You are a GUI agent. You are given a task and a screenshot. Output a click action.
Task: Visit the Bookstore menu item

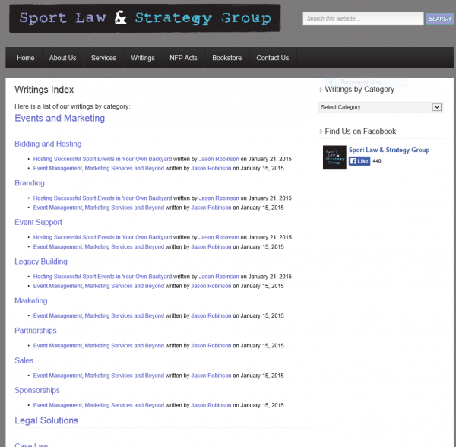point(226,58)
